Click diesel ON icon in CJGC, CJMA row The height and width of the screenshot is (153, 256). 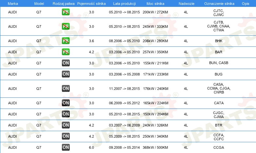coord(65,114)
